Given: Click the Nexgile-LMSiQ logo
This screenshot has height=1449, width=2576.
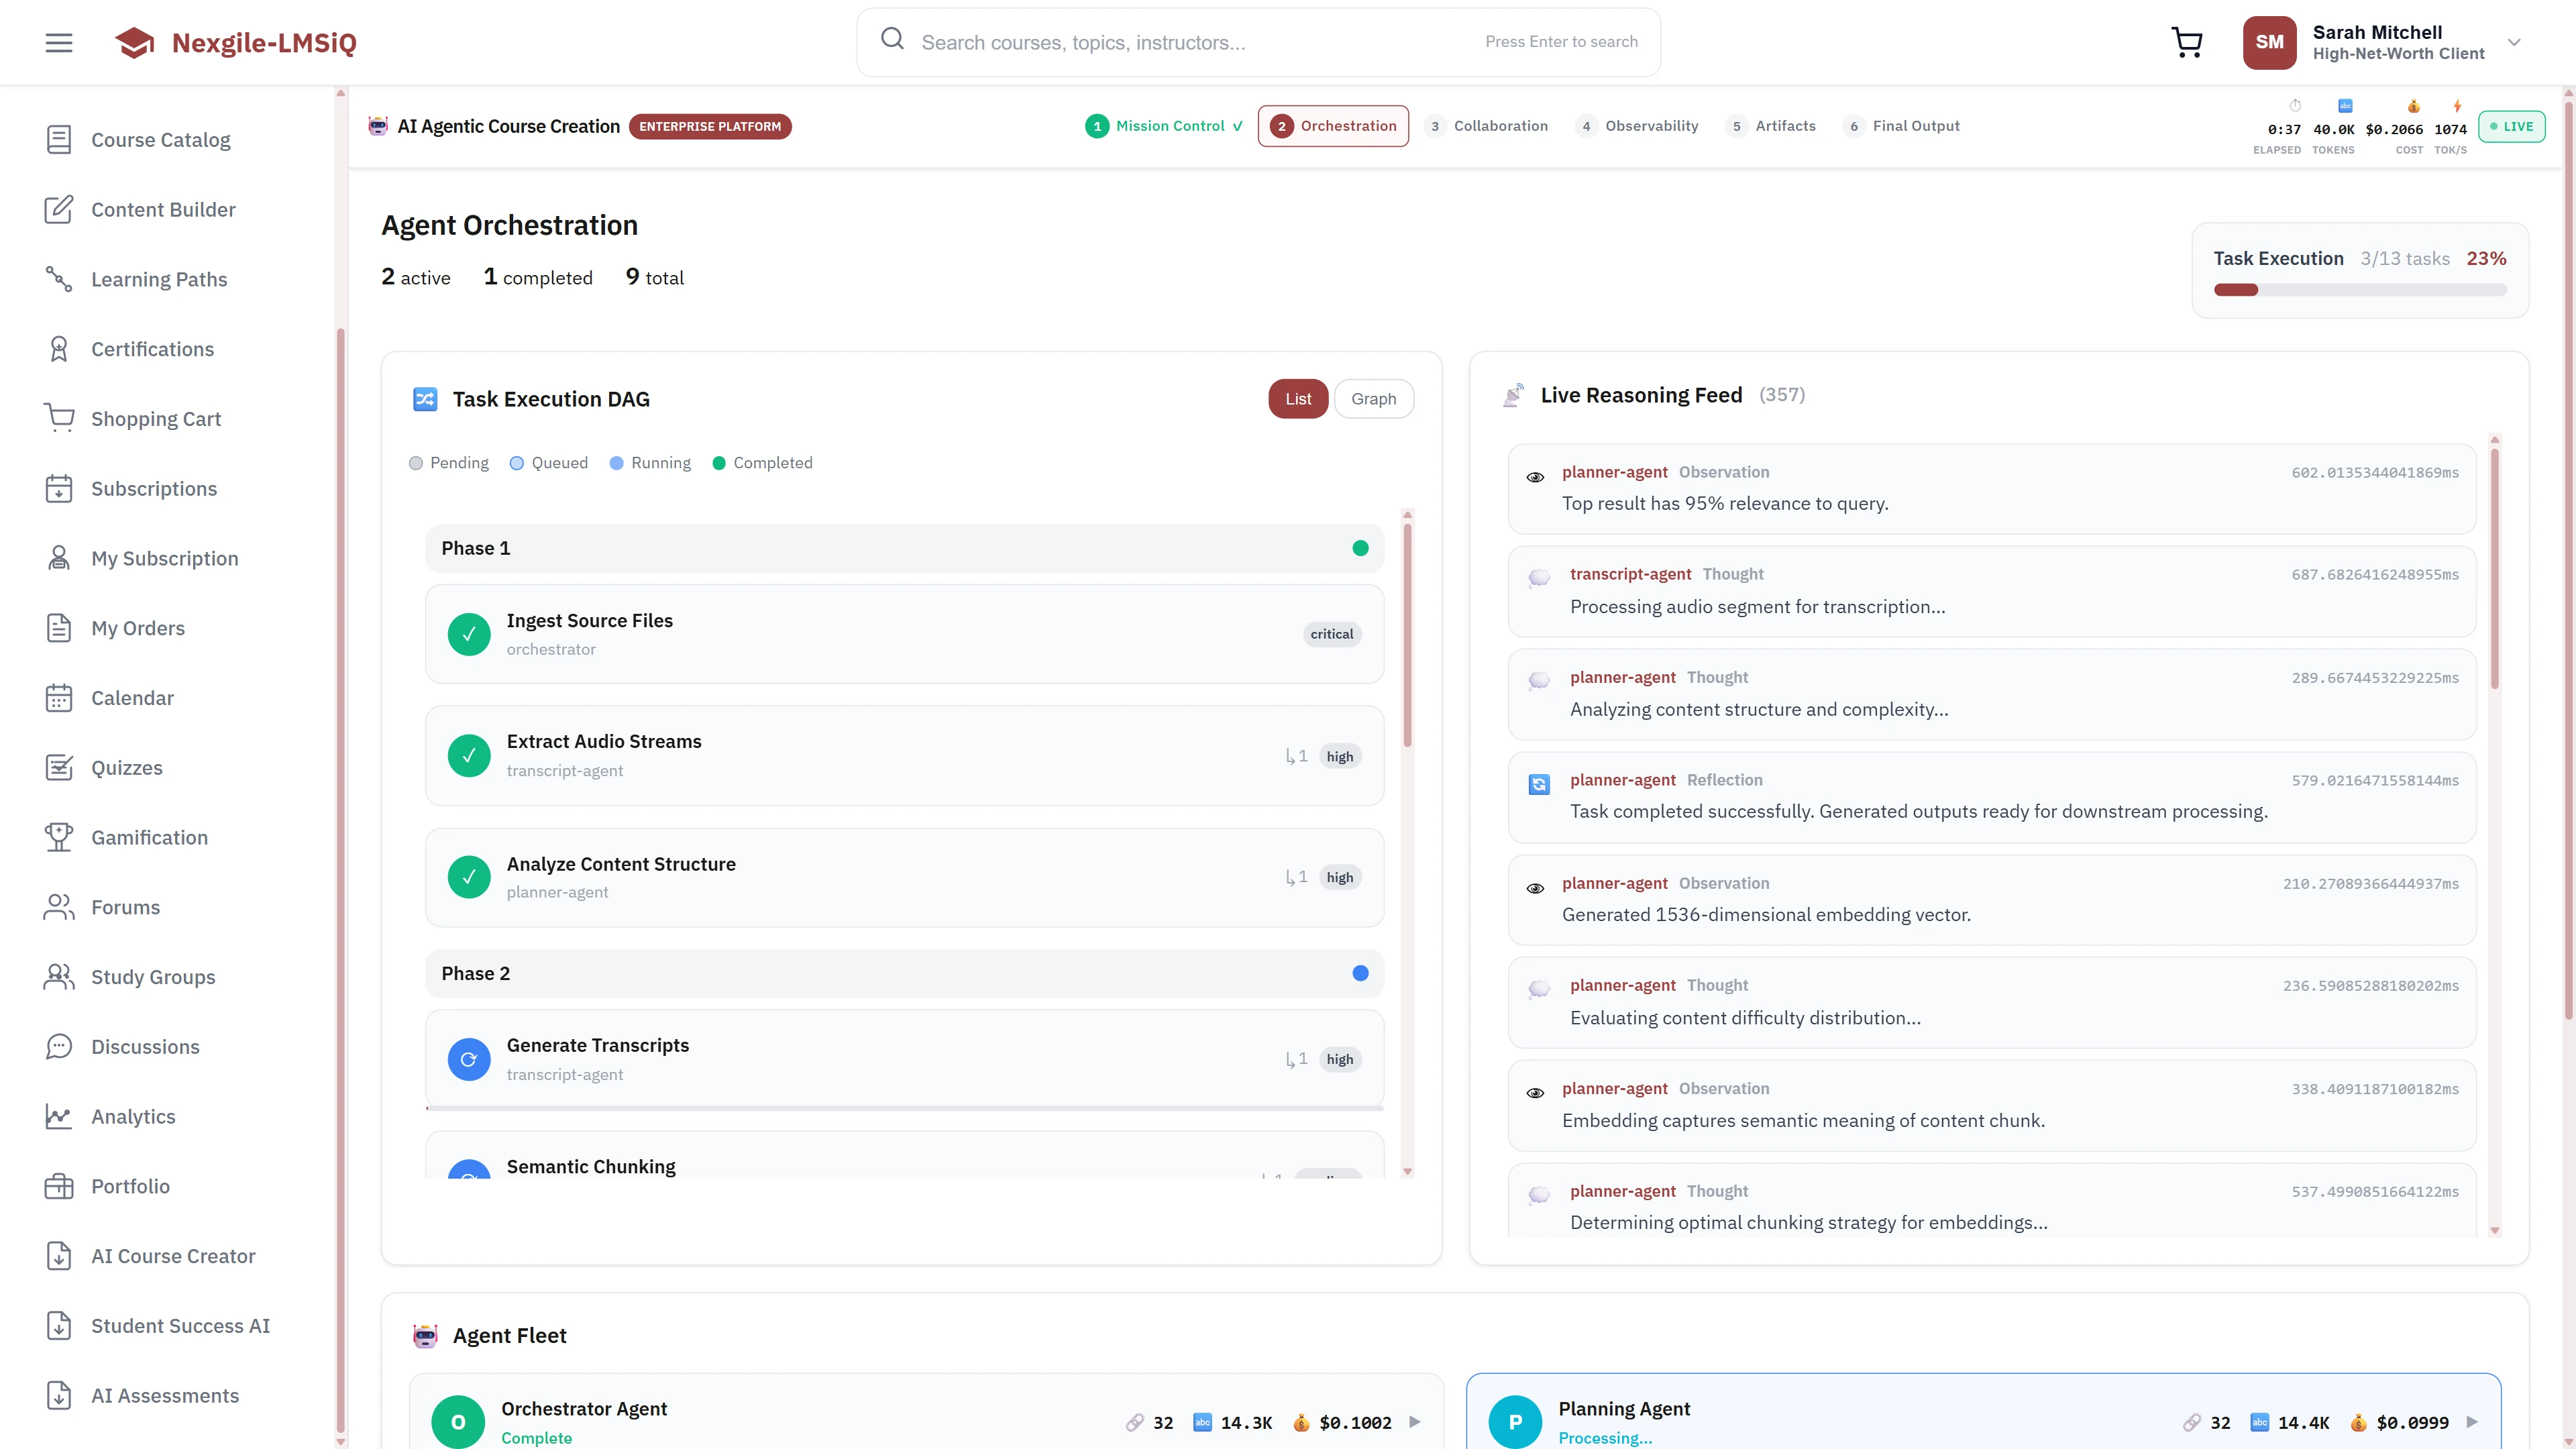Looking at the screenshot, I should coord(235,42).
